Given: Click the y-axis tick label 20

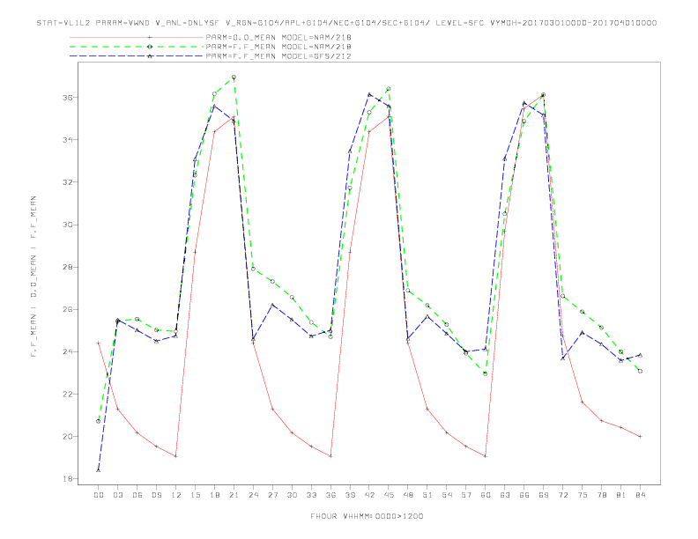Looking at the screenshot, I should 67,437.
